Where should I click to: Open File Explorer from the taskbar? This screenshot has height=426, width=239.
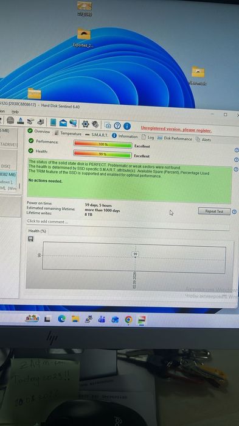pos(75,319)
